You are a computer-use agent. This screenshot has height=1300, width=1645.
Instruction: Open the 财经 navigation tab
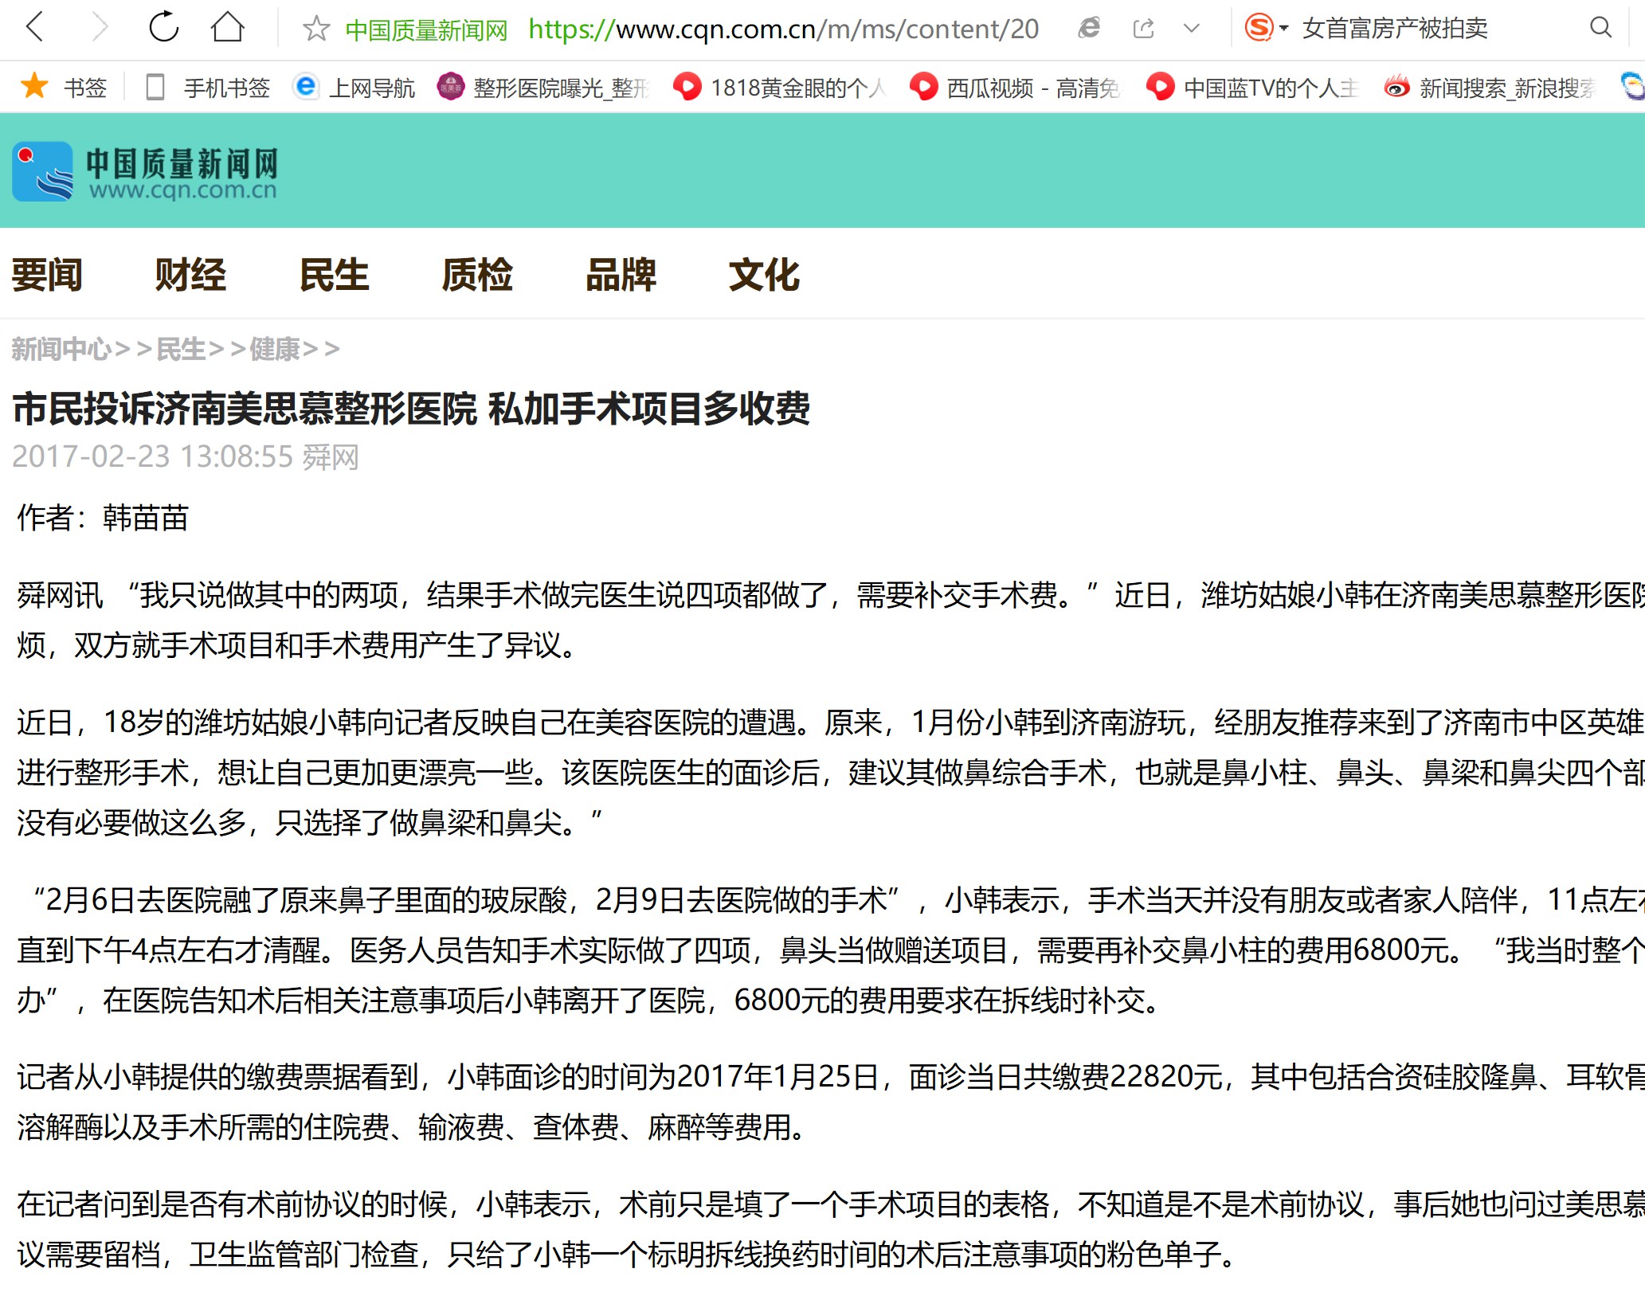click(x=190, y=275)
